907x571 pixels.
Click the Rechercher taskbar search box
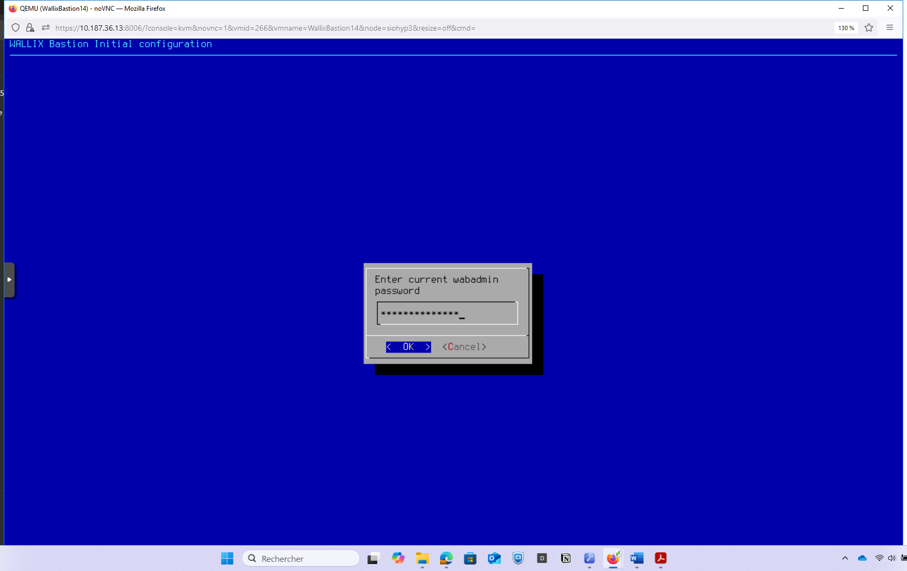[x=301, y=559]
